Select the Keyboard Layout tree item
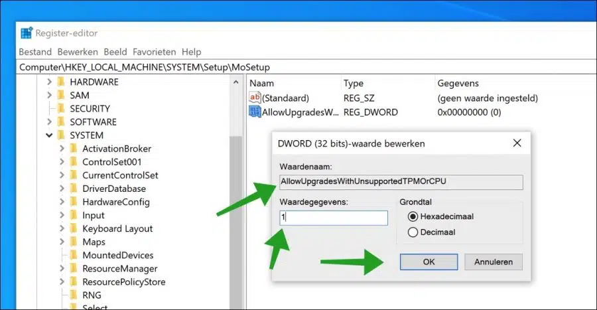Image resolution: width=597 pixels, height=310 pixels. (x=117, y=228)
